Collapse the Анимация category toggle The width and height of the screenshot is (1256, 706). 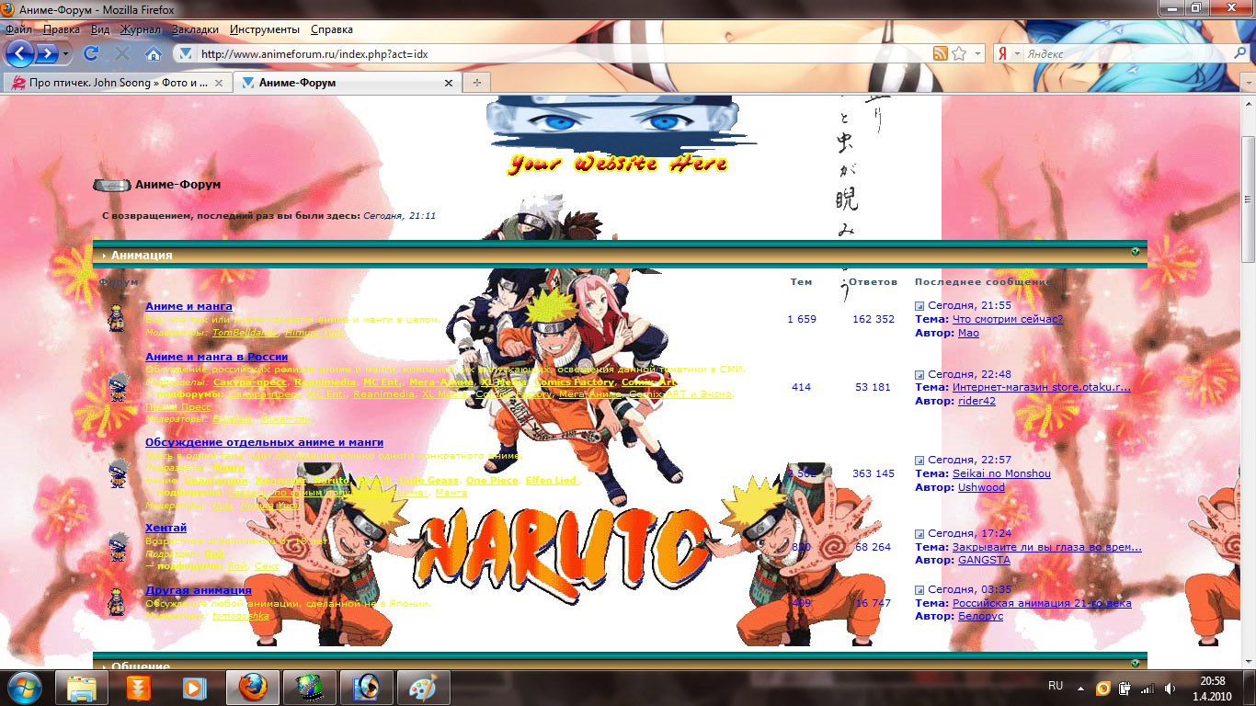pos(1136,252)
